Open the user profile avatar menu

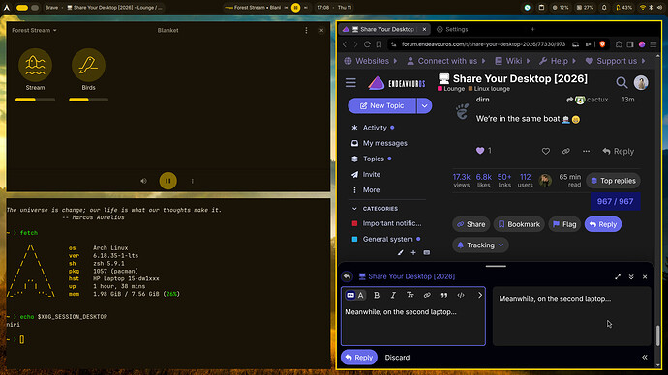click(x=641, y=82)
